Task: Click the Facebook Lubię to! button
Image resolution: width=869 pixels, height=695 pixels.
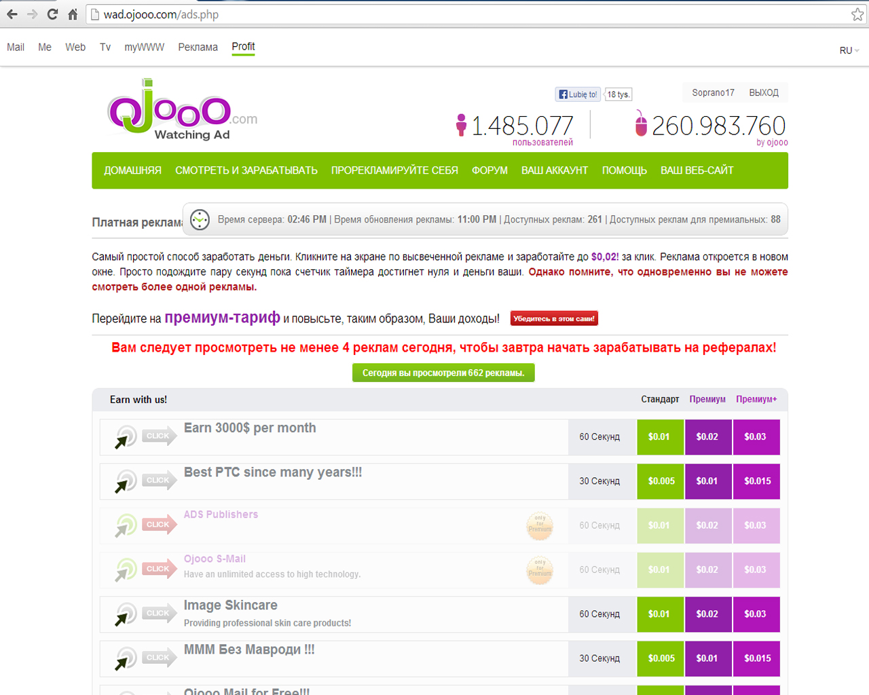Action: coord(578,94)
